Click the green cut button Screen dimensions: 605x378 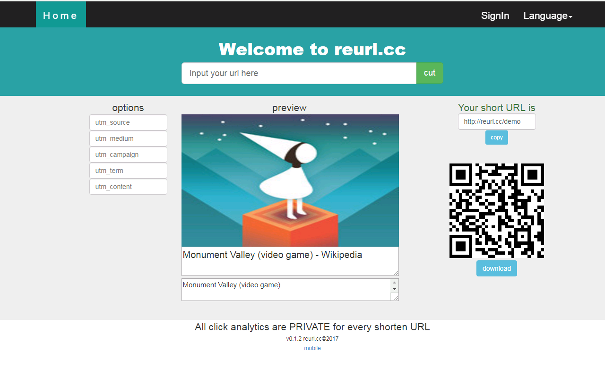click(x=430, y=73)
